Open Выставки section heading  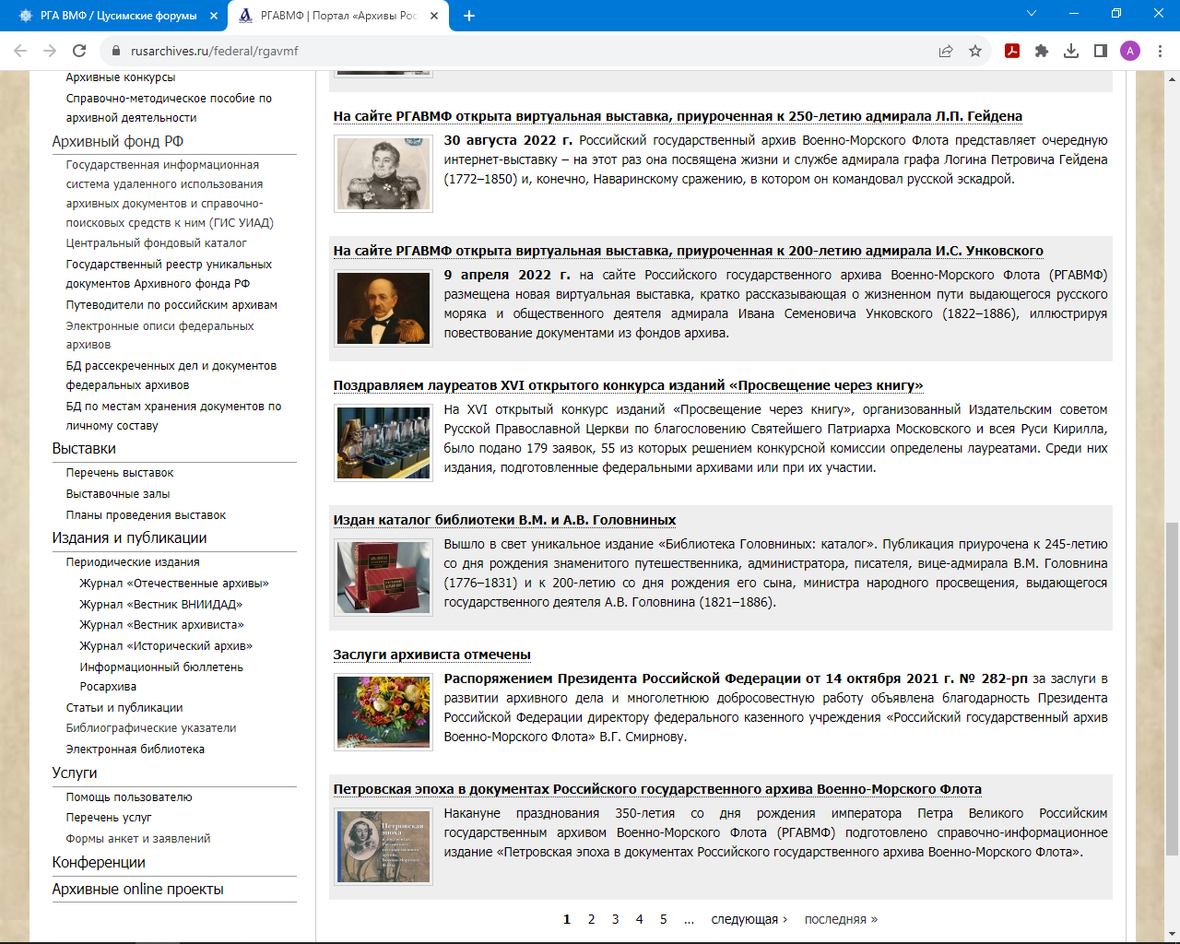84,448
